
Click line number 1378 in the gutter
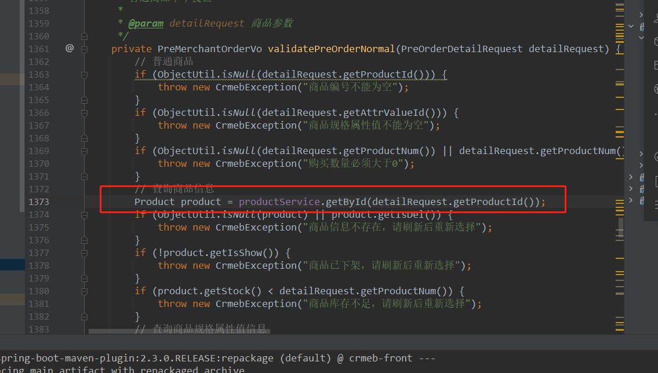[39, 266]
